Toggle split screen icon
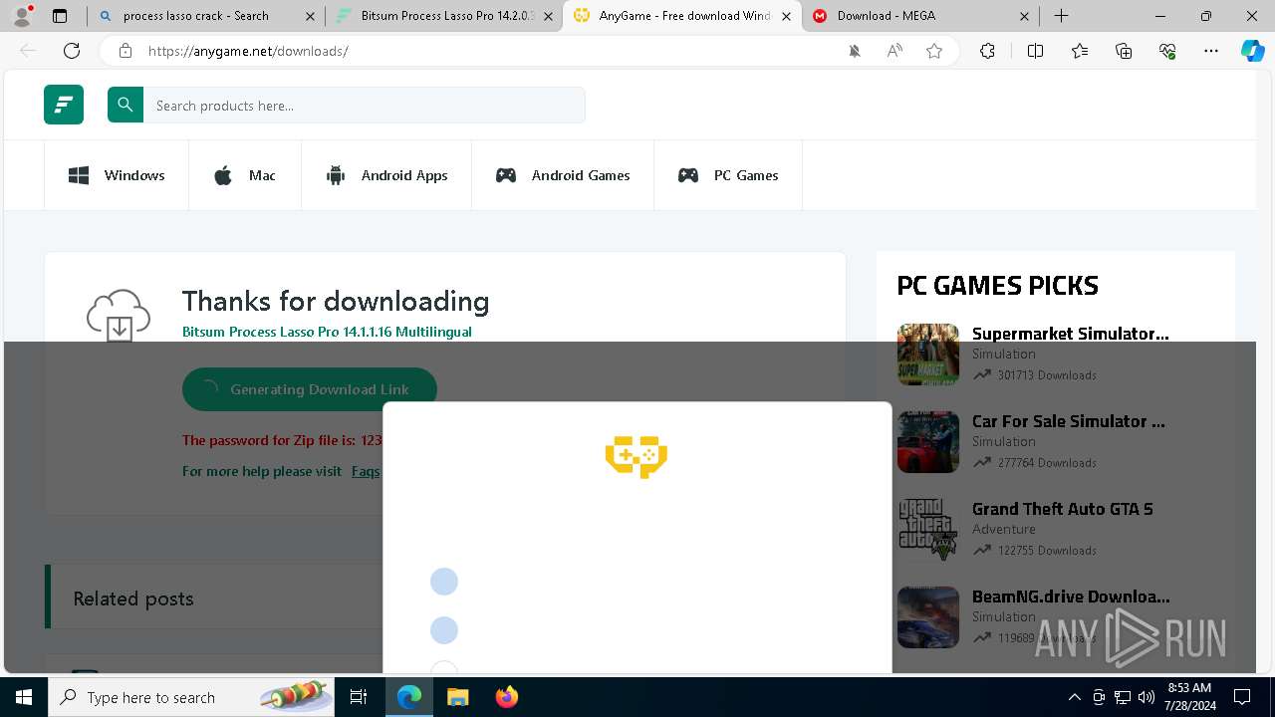This screenshot has width=1275, height=717. (x=1035, y=51)
